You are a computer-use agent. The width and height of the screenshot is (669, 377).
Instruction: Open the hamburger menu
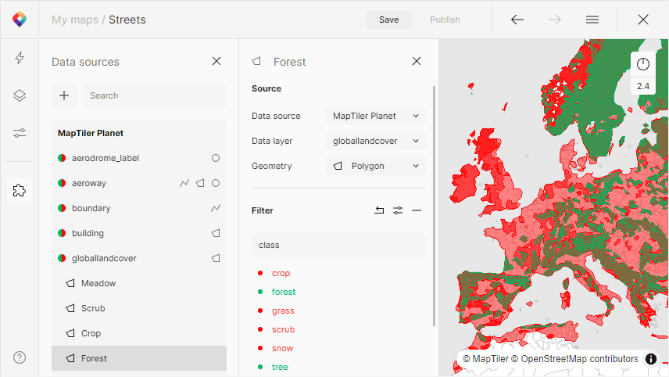click(x=592, y=20)
